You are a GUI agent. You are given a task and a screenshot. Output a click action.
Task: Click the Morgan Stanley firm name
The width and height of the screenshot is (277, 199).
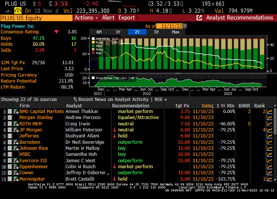tap(36, 118)
